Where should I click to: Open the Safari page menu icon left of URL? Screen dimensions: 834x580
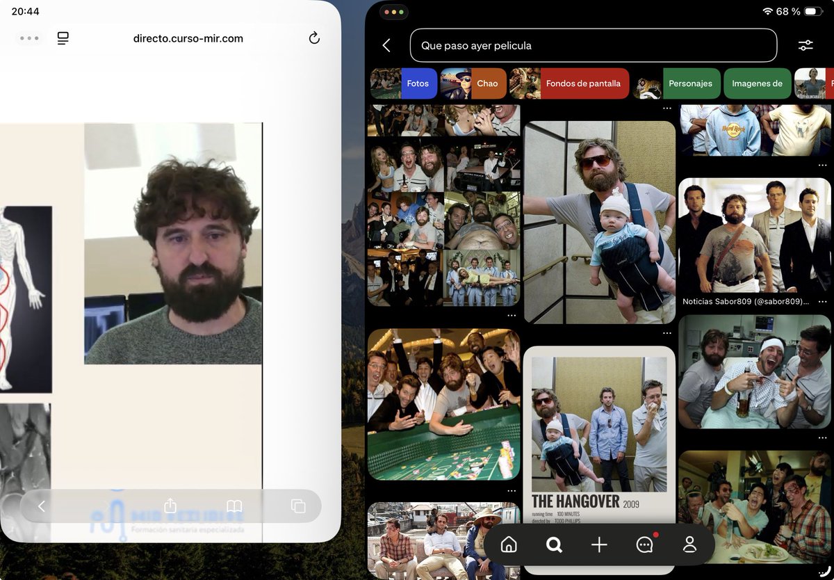[x=63, y=38]
